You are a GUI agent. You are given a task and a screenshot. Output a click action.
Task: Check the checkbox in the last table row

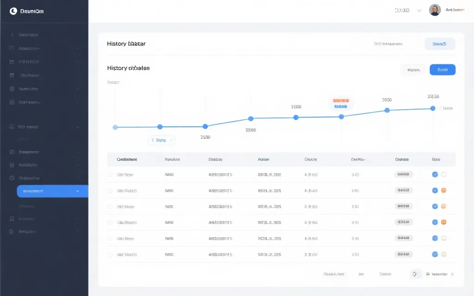click(110, 254)
